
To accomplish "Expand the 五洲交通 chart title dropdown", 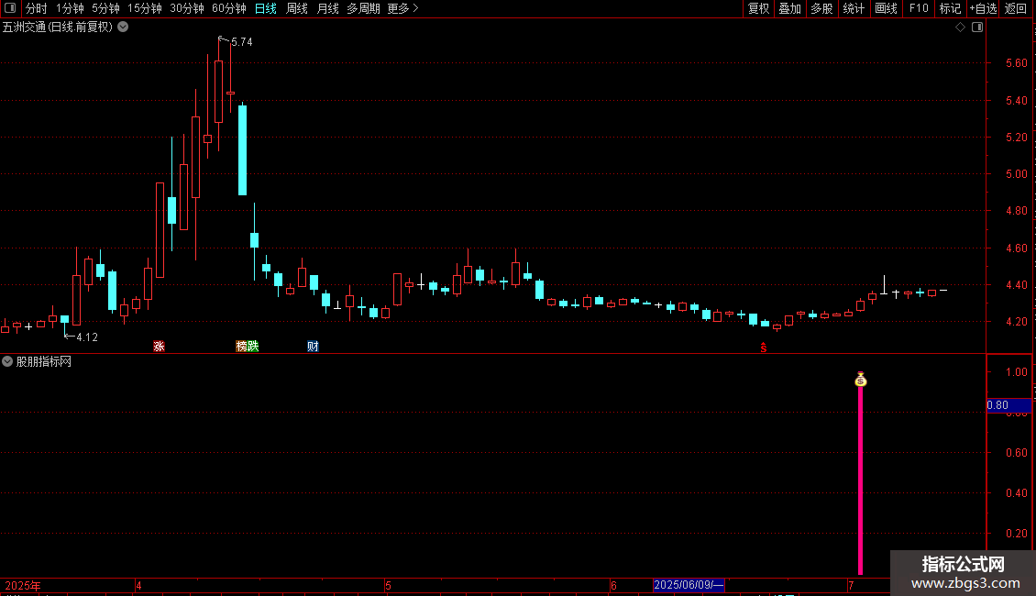I will click(x=123, y=28).
